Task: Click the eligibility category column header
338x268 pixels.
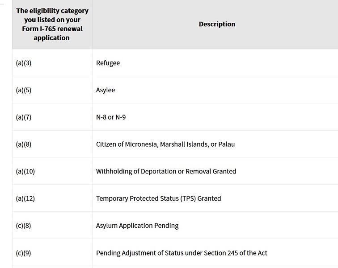Action: tap(52, 24)
